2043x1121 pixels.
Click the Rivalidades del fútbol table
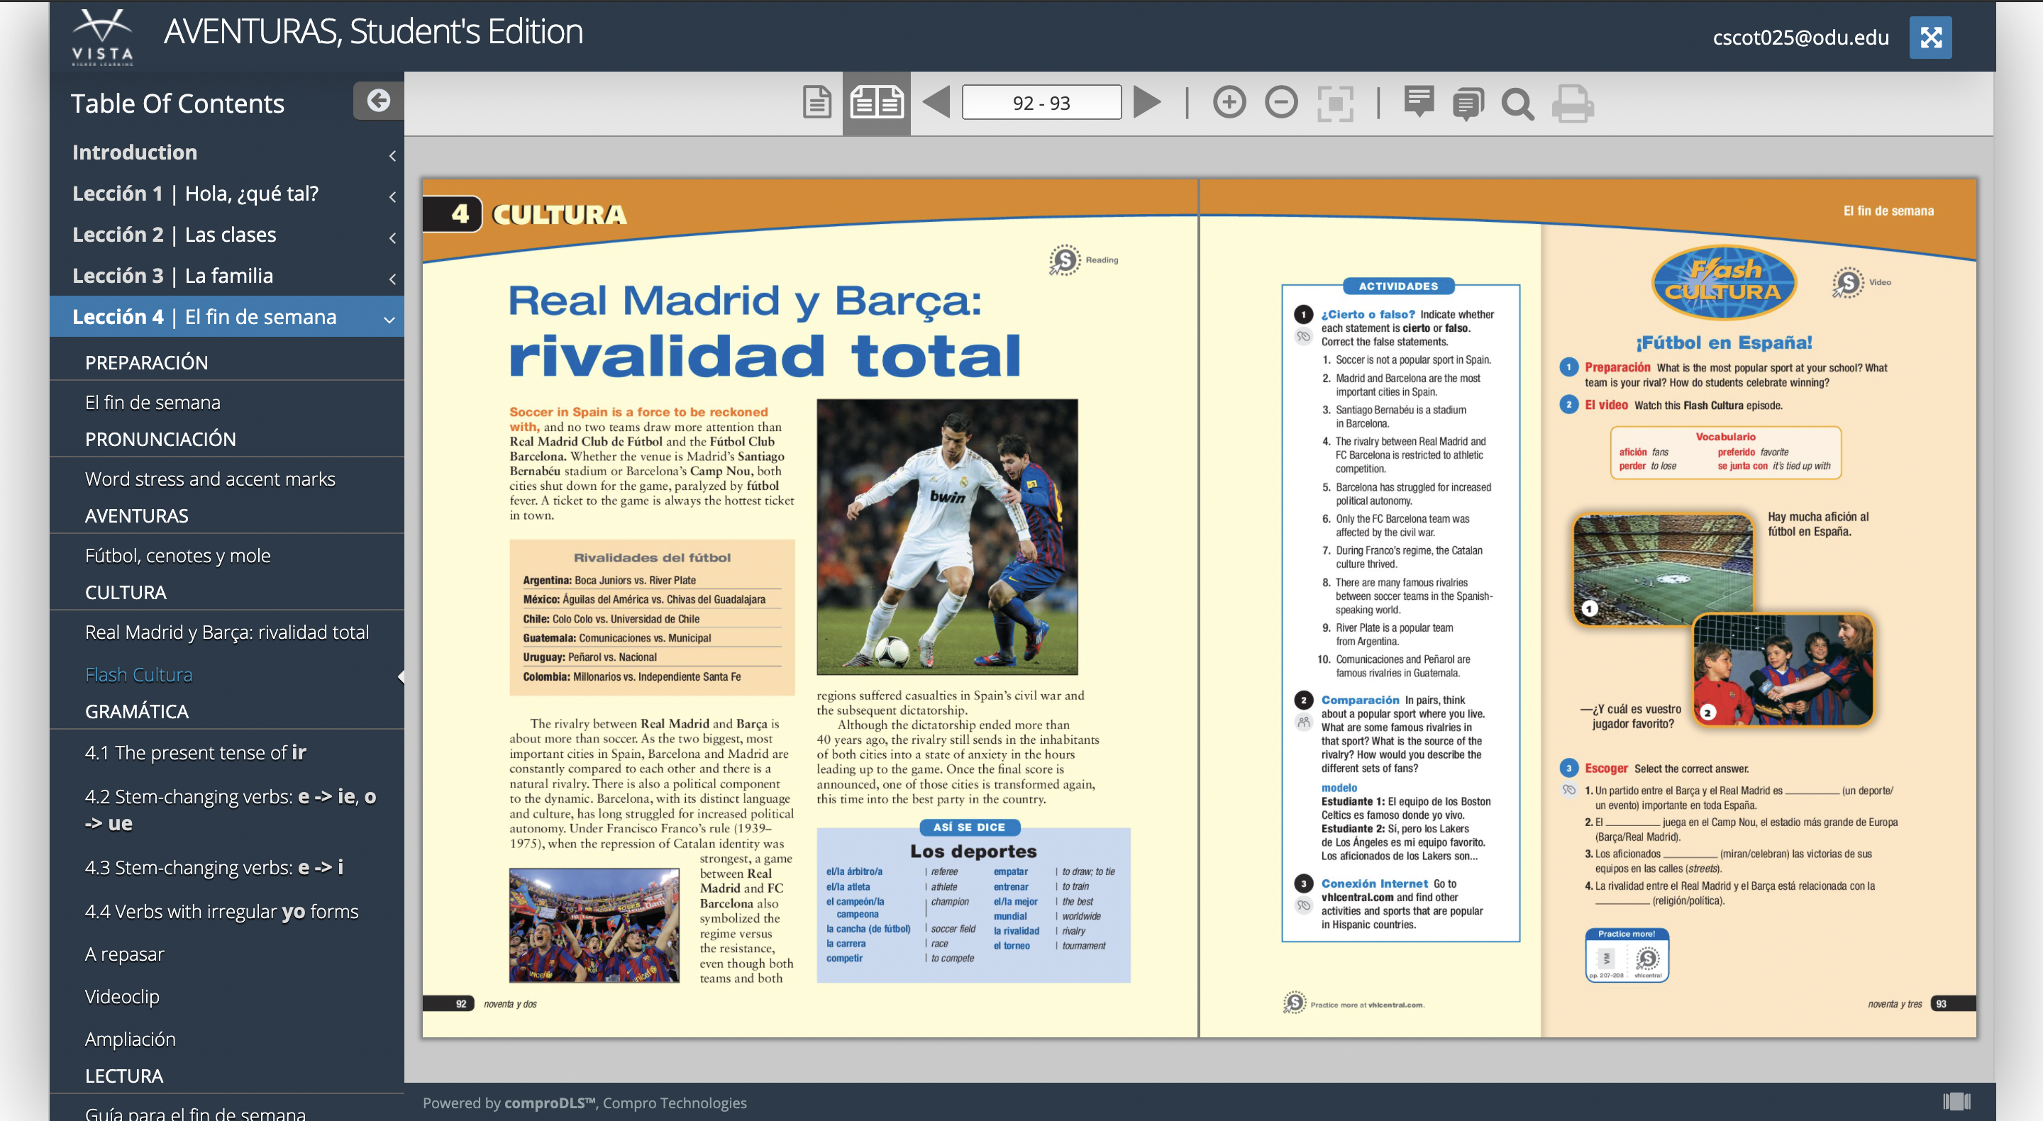tap(652, 617)
